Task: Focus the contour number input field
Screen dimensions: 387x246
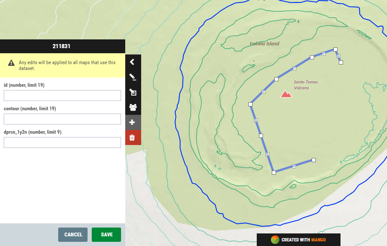Action: (x=62, y=119)
